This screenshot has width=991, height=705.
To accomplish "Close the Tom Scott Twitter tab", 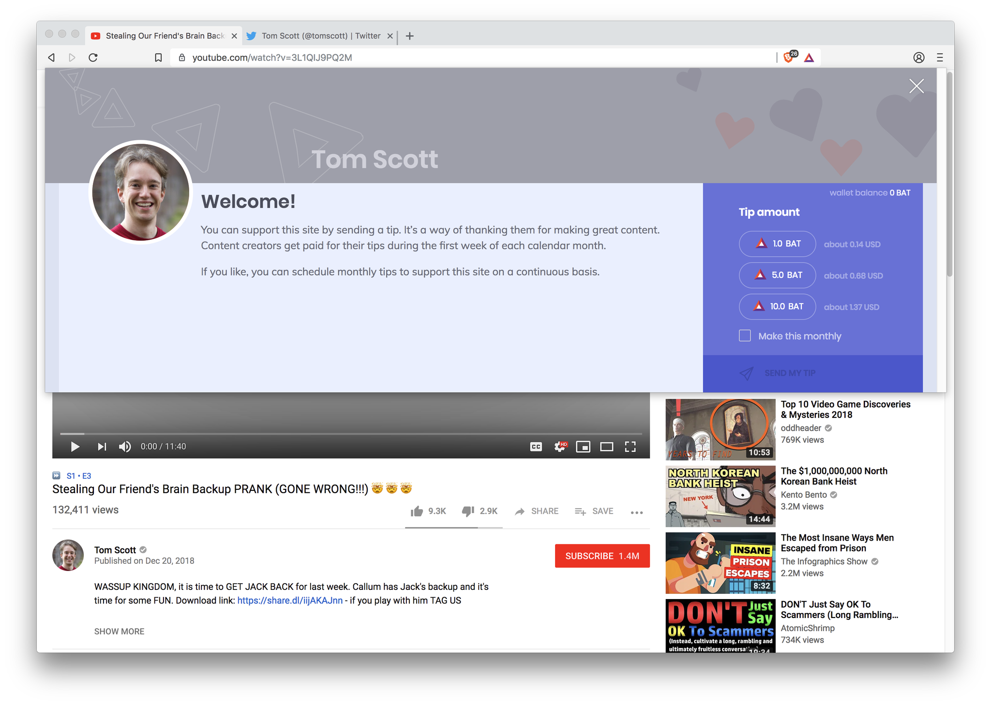I will (390, 36).
